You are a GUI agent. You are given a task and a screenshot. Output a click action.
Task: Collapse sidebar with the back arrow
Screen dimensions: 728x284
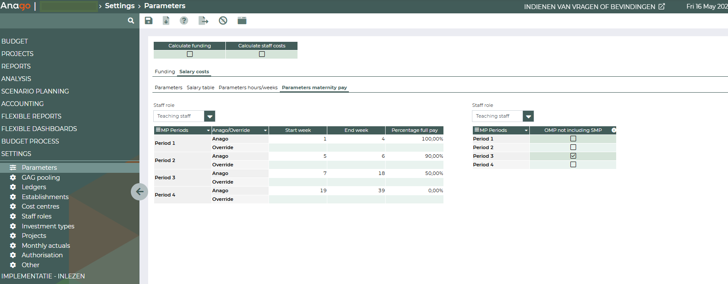[139, 192]
